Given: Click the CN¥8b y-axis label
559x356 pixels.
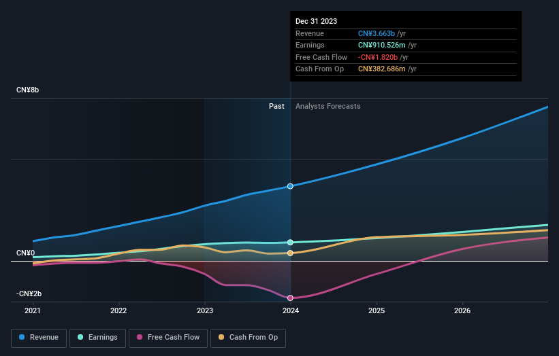Looking at the screenshot, I should [27, 90].
